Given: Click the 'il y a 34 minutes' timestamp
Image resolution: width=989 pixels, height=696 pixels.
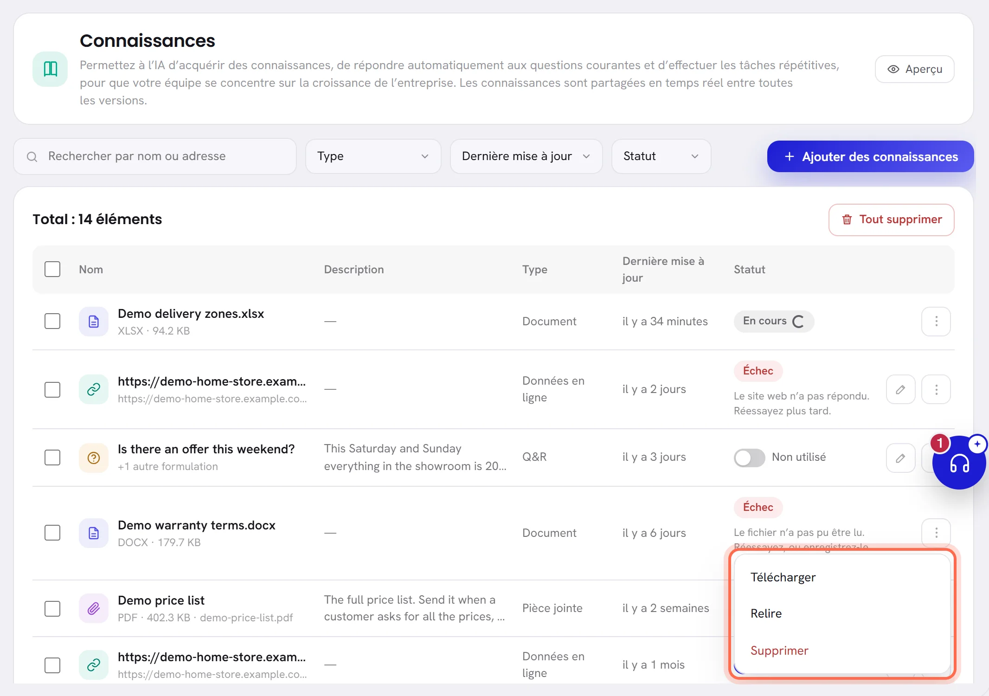Looking at the screenshot, I should tap(665, 321).
